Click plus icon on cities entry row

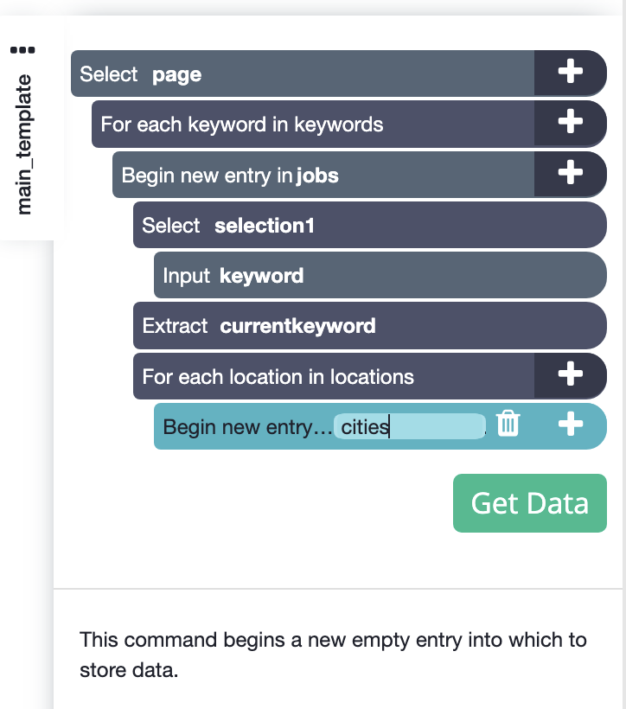point(570,425)
